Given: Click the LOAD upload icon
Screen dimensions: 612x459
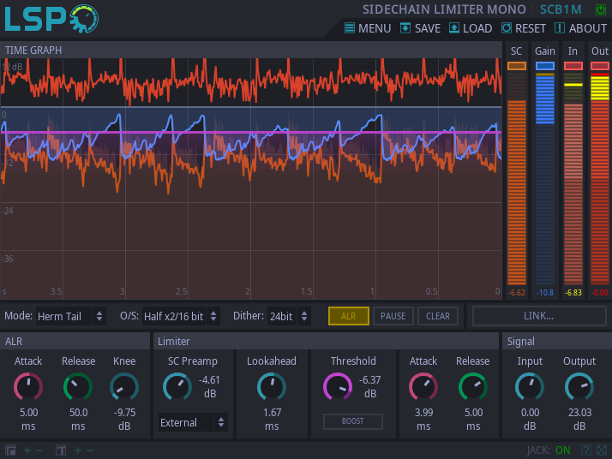Looking at the screenshot, I should coord(454,28).
